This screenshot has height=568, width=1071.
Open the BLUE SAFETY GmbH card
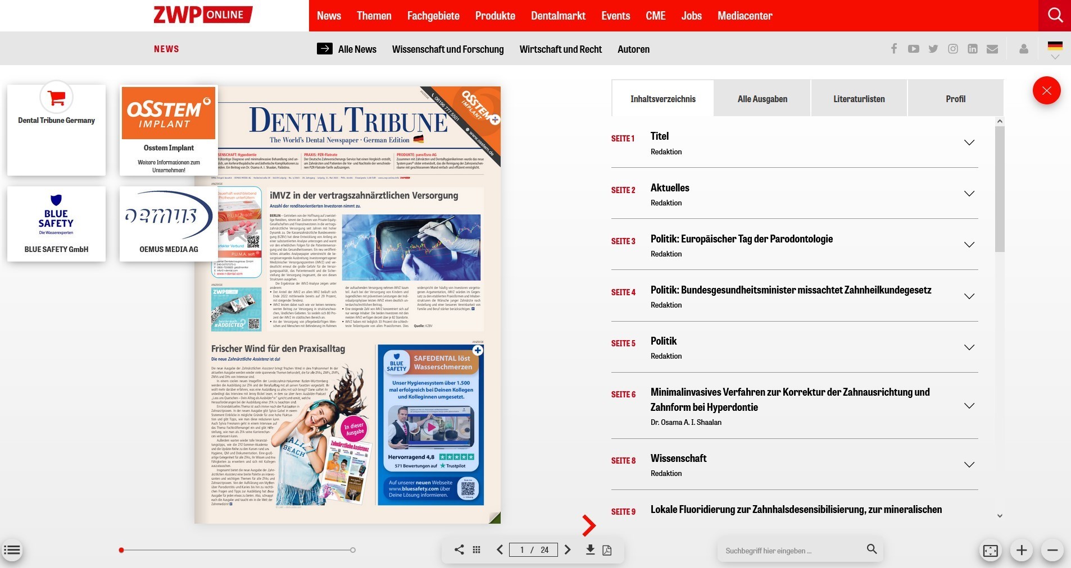pos(56,224)
